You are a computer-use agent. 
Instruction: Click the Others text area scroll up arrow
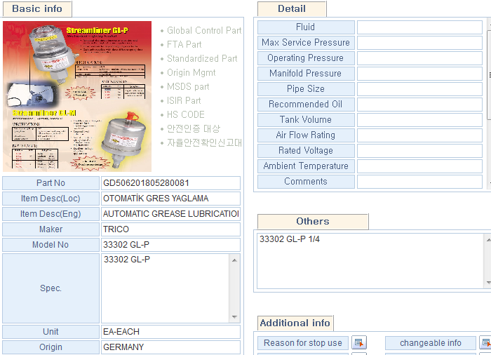coord(488,240)
